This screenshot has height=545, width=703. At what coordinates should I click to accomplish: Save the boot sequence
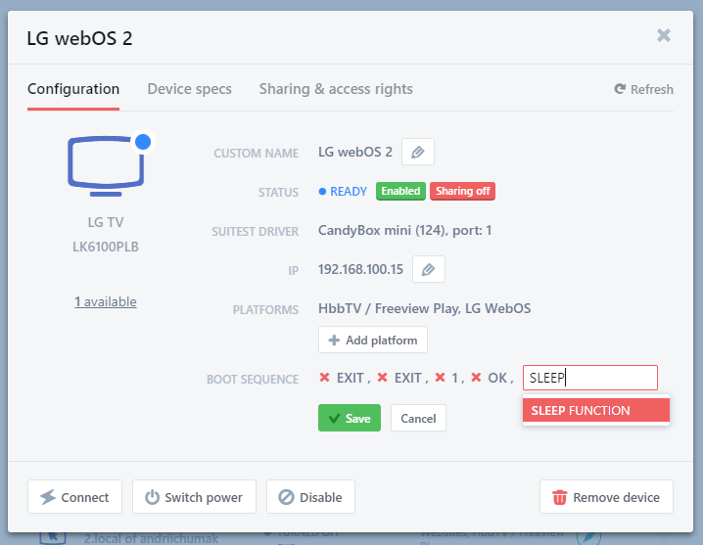point(350,418)
